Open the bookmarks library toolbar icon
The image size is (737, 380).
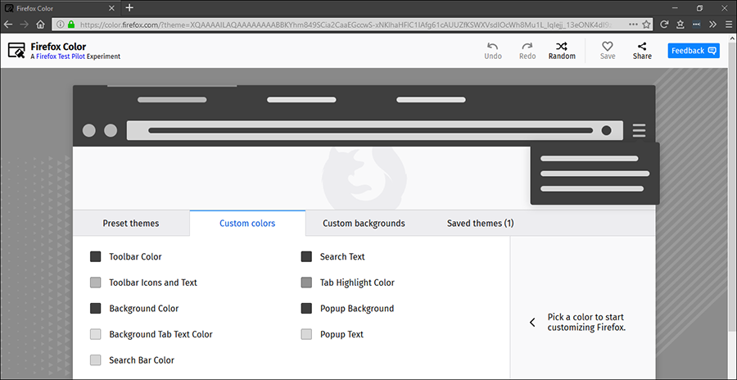680,25
